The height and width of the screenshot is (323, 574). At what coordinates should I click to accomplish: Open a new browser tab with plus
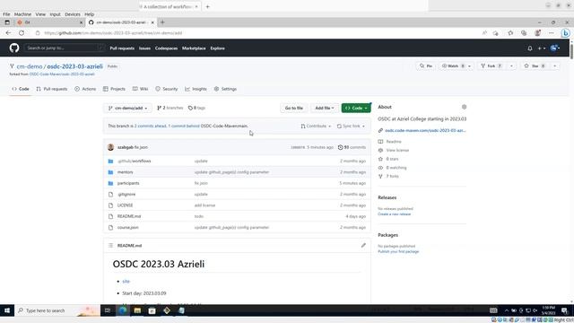point(162,22)
